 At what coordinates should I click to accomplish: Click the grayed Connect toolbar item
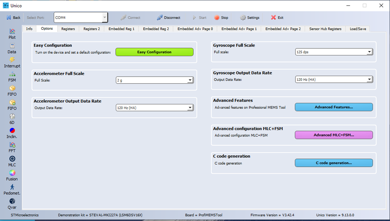(x=131, y=18)
